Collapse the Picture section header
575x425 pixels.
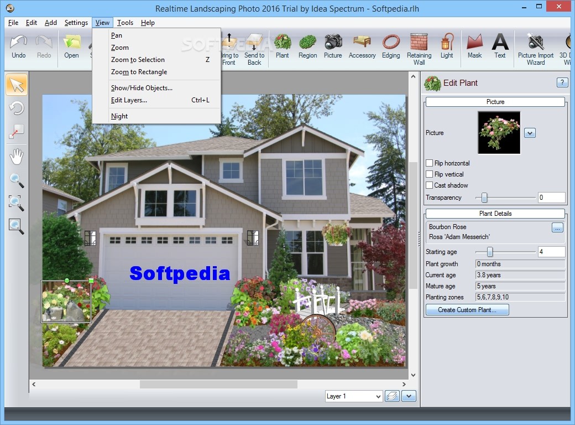pyautogui.click(x=495, y=102)
